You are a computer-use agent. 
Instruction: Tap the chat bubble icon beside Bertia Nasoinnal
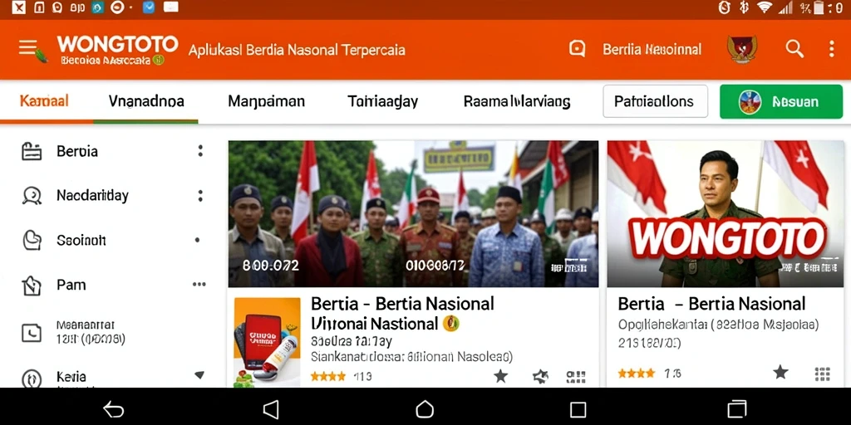click(x=577, y=49)
